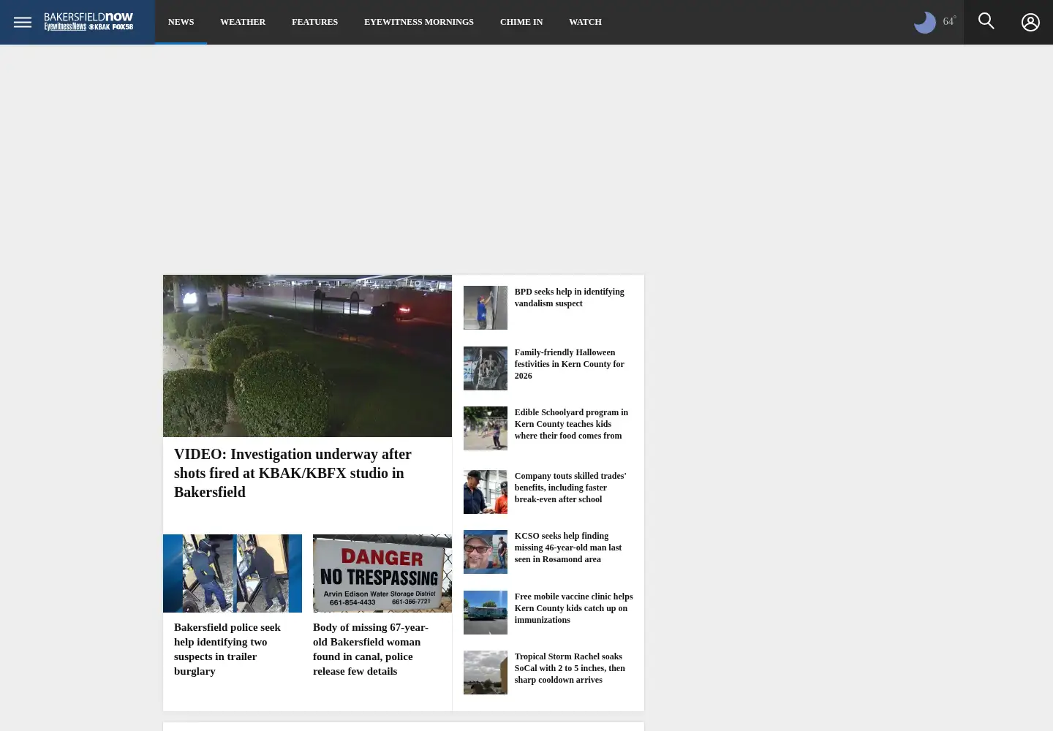The image size is (1053, 731).
Task: Open Family-friendly Halloween festivities headline
Action: click(569, 364)
